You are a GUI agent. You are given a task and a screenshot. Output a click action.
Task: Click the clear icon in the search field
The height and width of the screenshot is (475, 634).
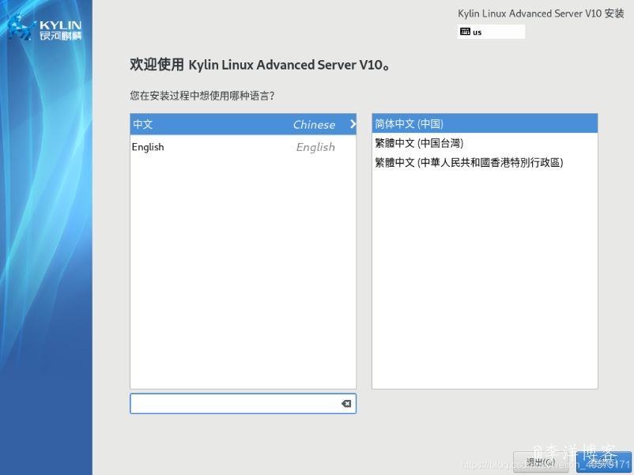coord(345,403)
